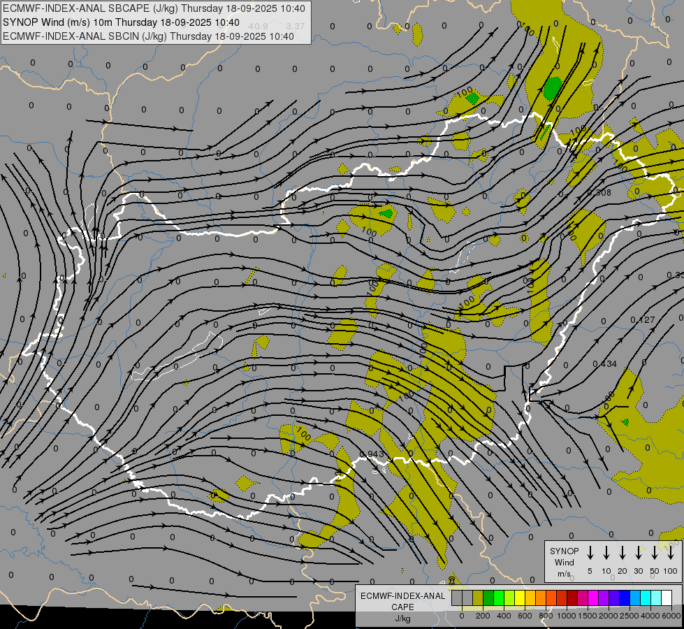Click the faint 40.9 value near the title
This screenshot has width=684, height=629.
[x=258, y=26]
